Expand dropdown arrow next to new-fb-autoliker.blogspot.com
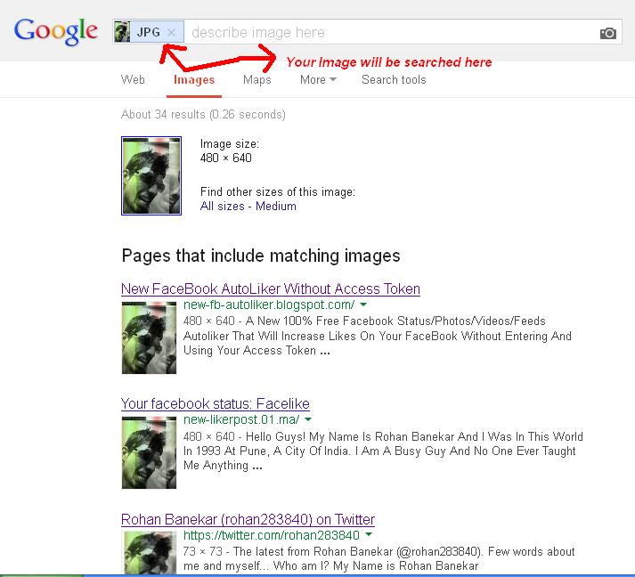This screenshot has width=635, height=577. [363, 305]
